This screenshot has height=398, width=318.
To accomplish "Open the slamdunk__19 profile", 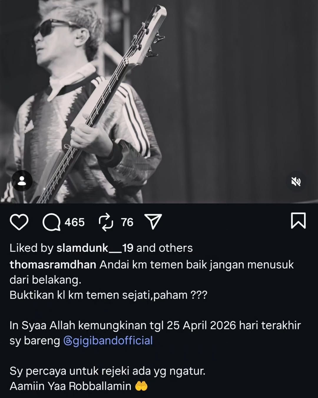I will (x=95, y=248).
